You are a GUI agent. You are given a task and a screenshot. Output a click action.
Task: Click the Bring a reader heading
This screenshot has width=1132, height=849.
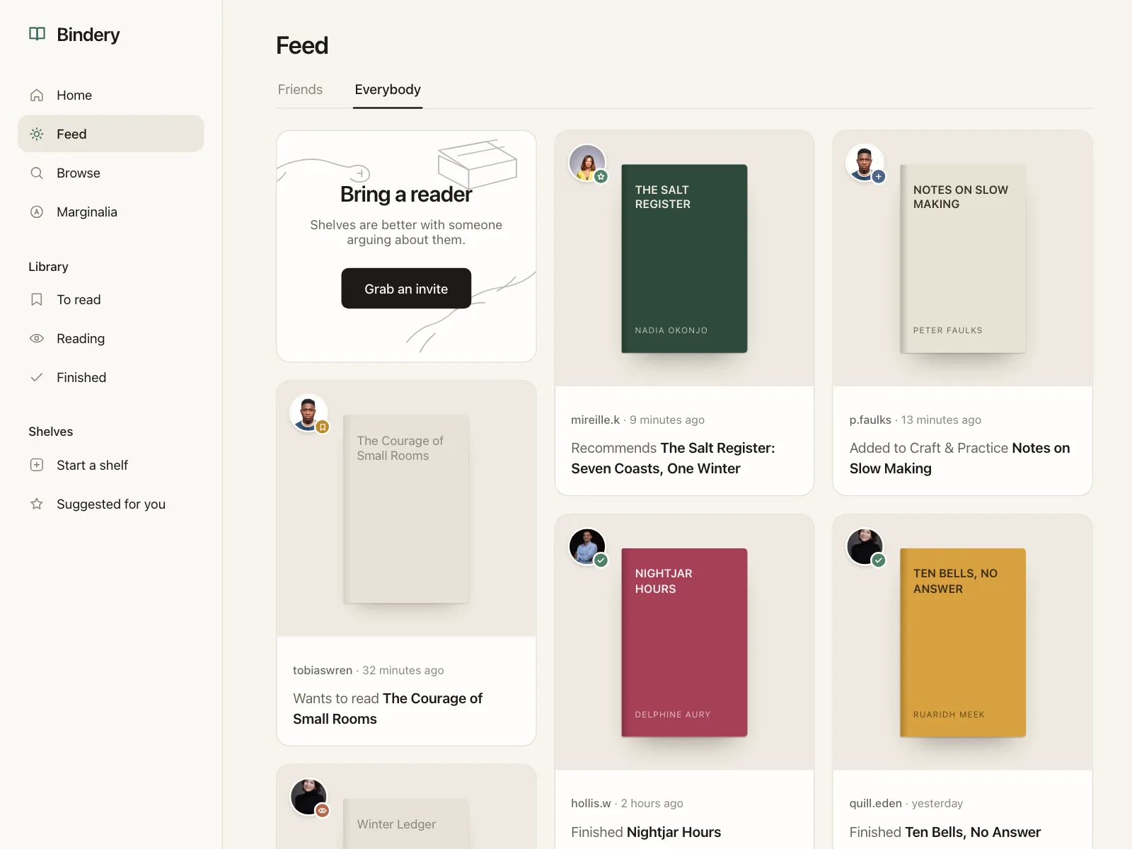click(406, 194)
